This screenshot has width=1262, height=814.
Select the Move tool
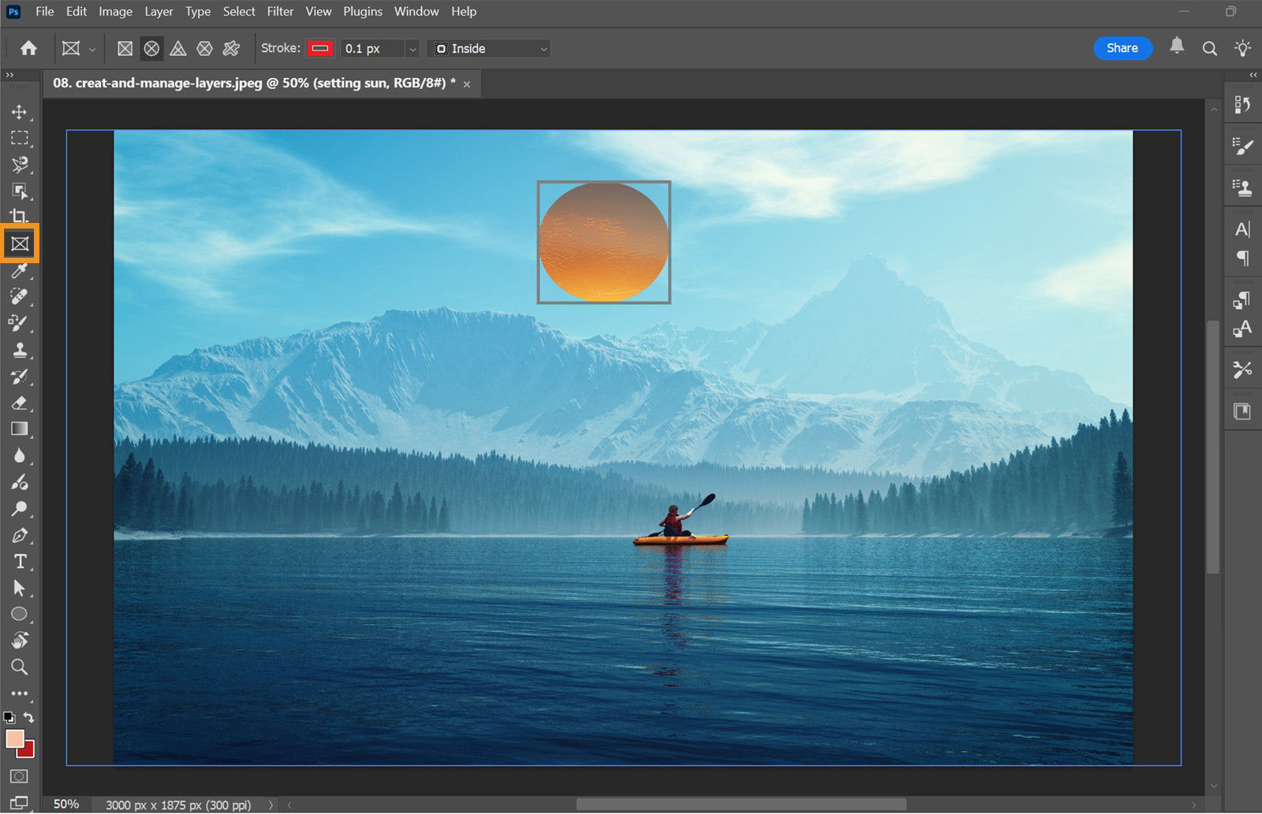[20, 113]
